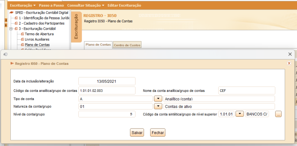Switch to Plano de Contas tab
This screenshot has height=146, width=297.
(98, 45)
